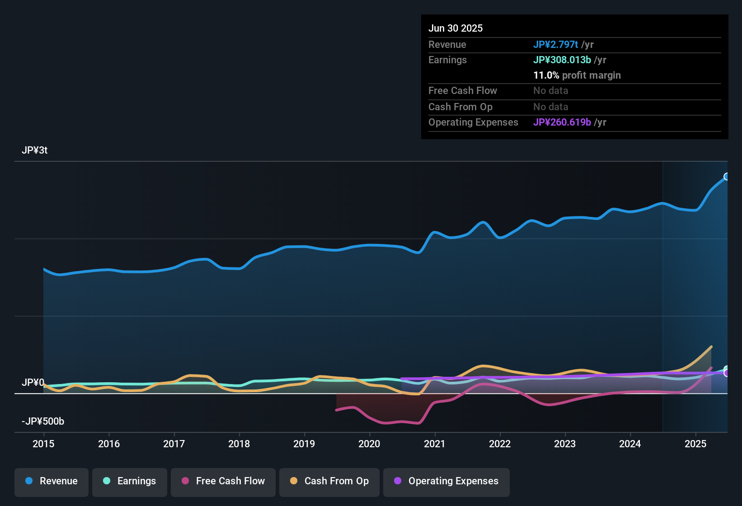
Task: Click the teal Earnings dot icon in legend
Action: tap(107, 481)
